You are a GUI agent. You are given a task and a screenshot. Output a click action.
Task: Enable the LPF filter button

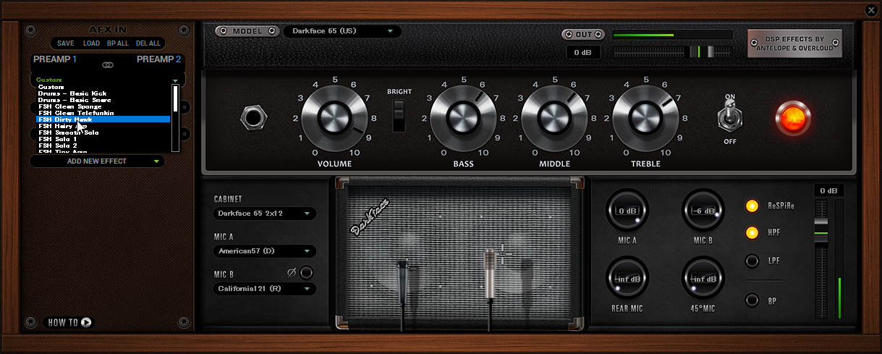tap(752, 261)
